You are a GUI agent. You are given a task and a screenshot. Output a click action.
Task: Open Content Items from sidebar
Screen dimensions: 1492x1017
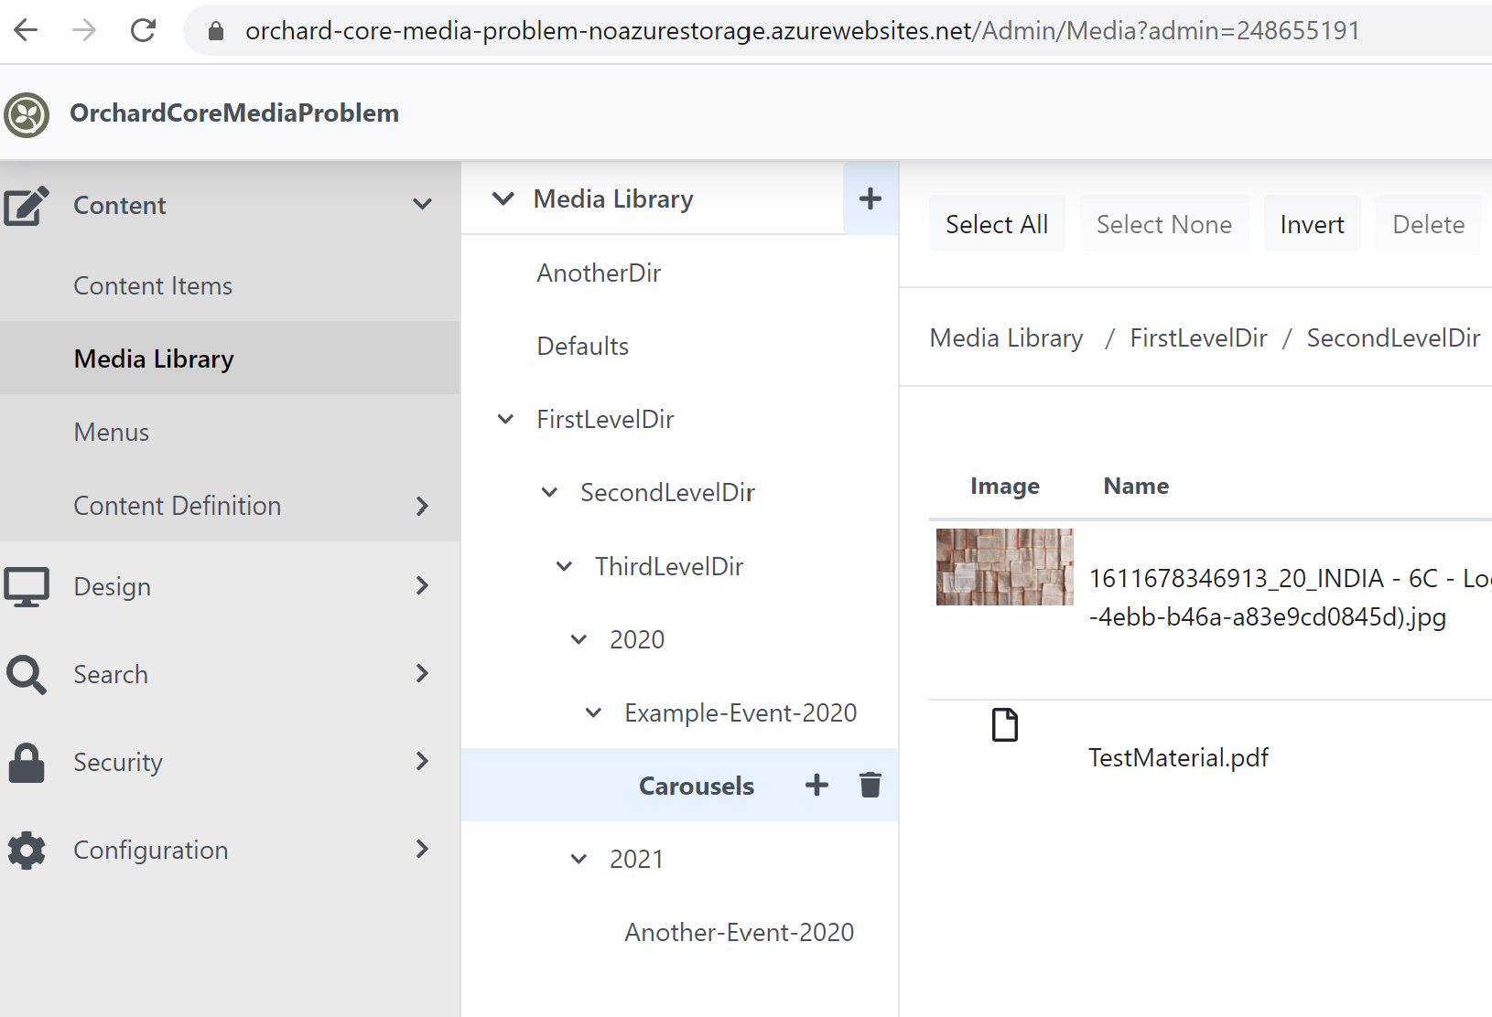[x=153, y=285]
